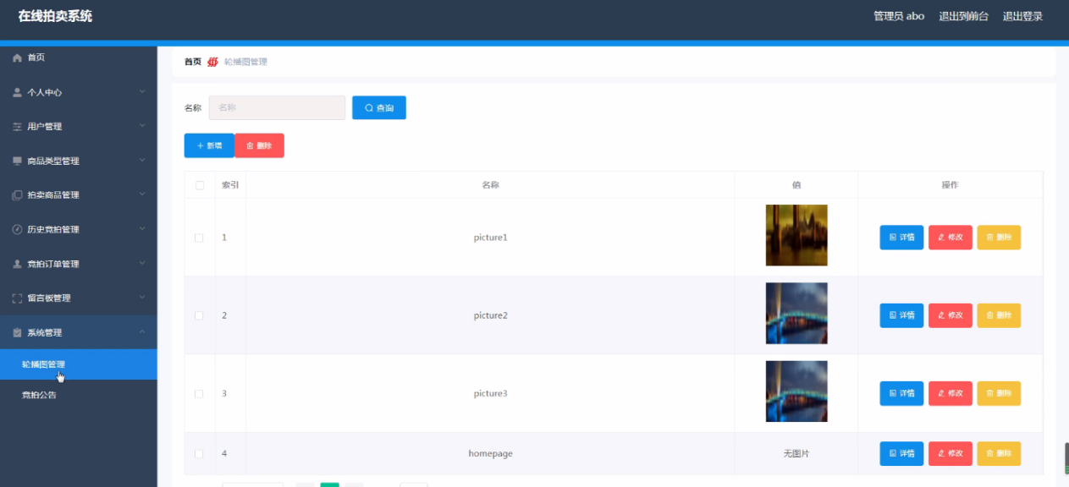Click the blue 新增 button
This screenshot has width=1069, height=487.
click(209, 145)
